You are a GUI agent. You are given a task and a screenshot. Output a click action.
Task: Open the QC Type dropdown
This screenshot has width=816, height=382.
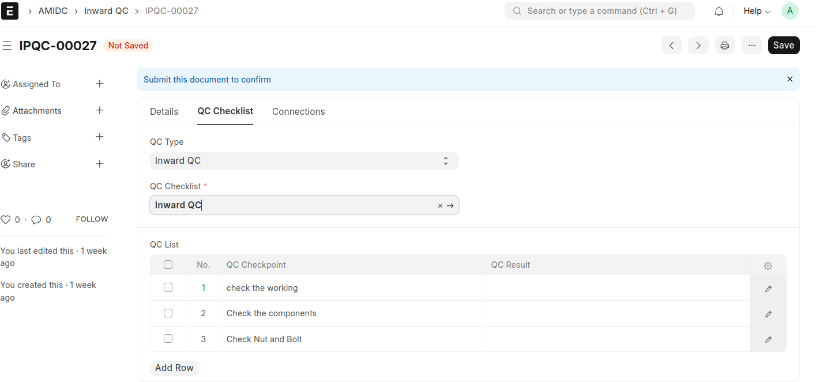click(303, 161)
